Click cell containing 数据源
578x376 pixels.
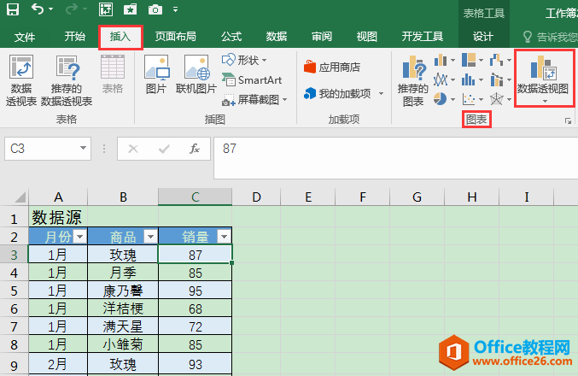58,217
